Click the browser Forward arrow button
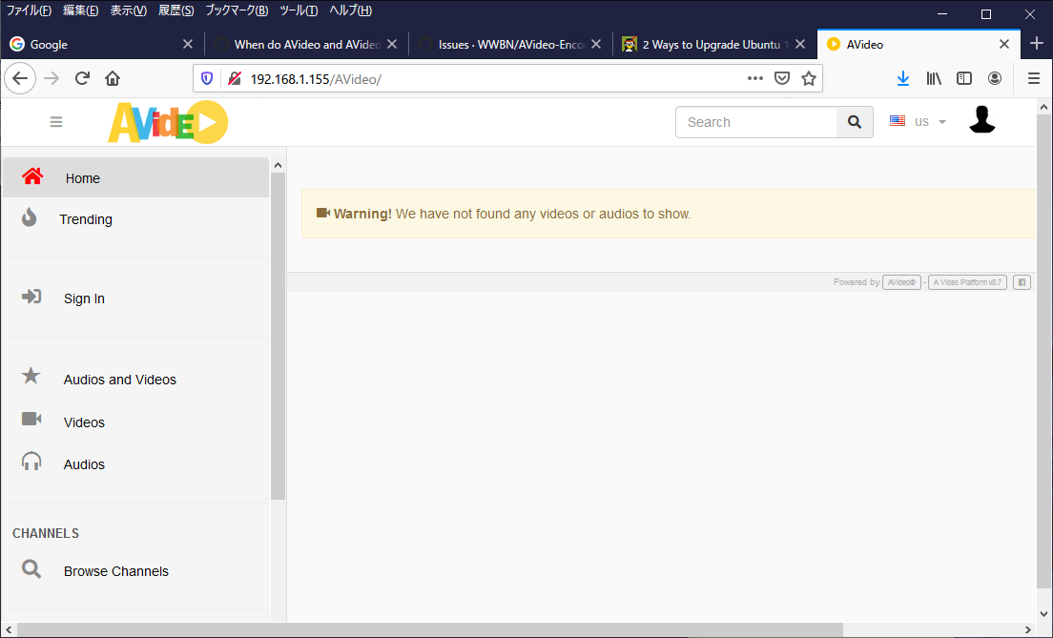Viewport: 1053px width, 638px height. (52, 78)
